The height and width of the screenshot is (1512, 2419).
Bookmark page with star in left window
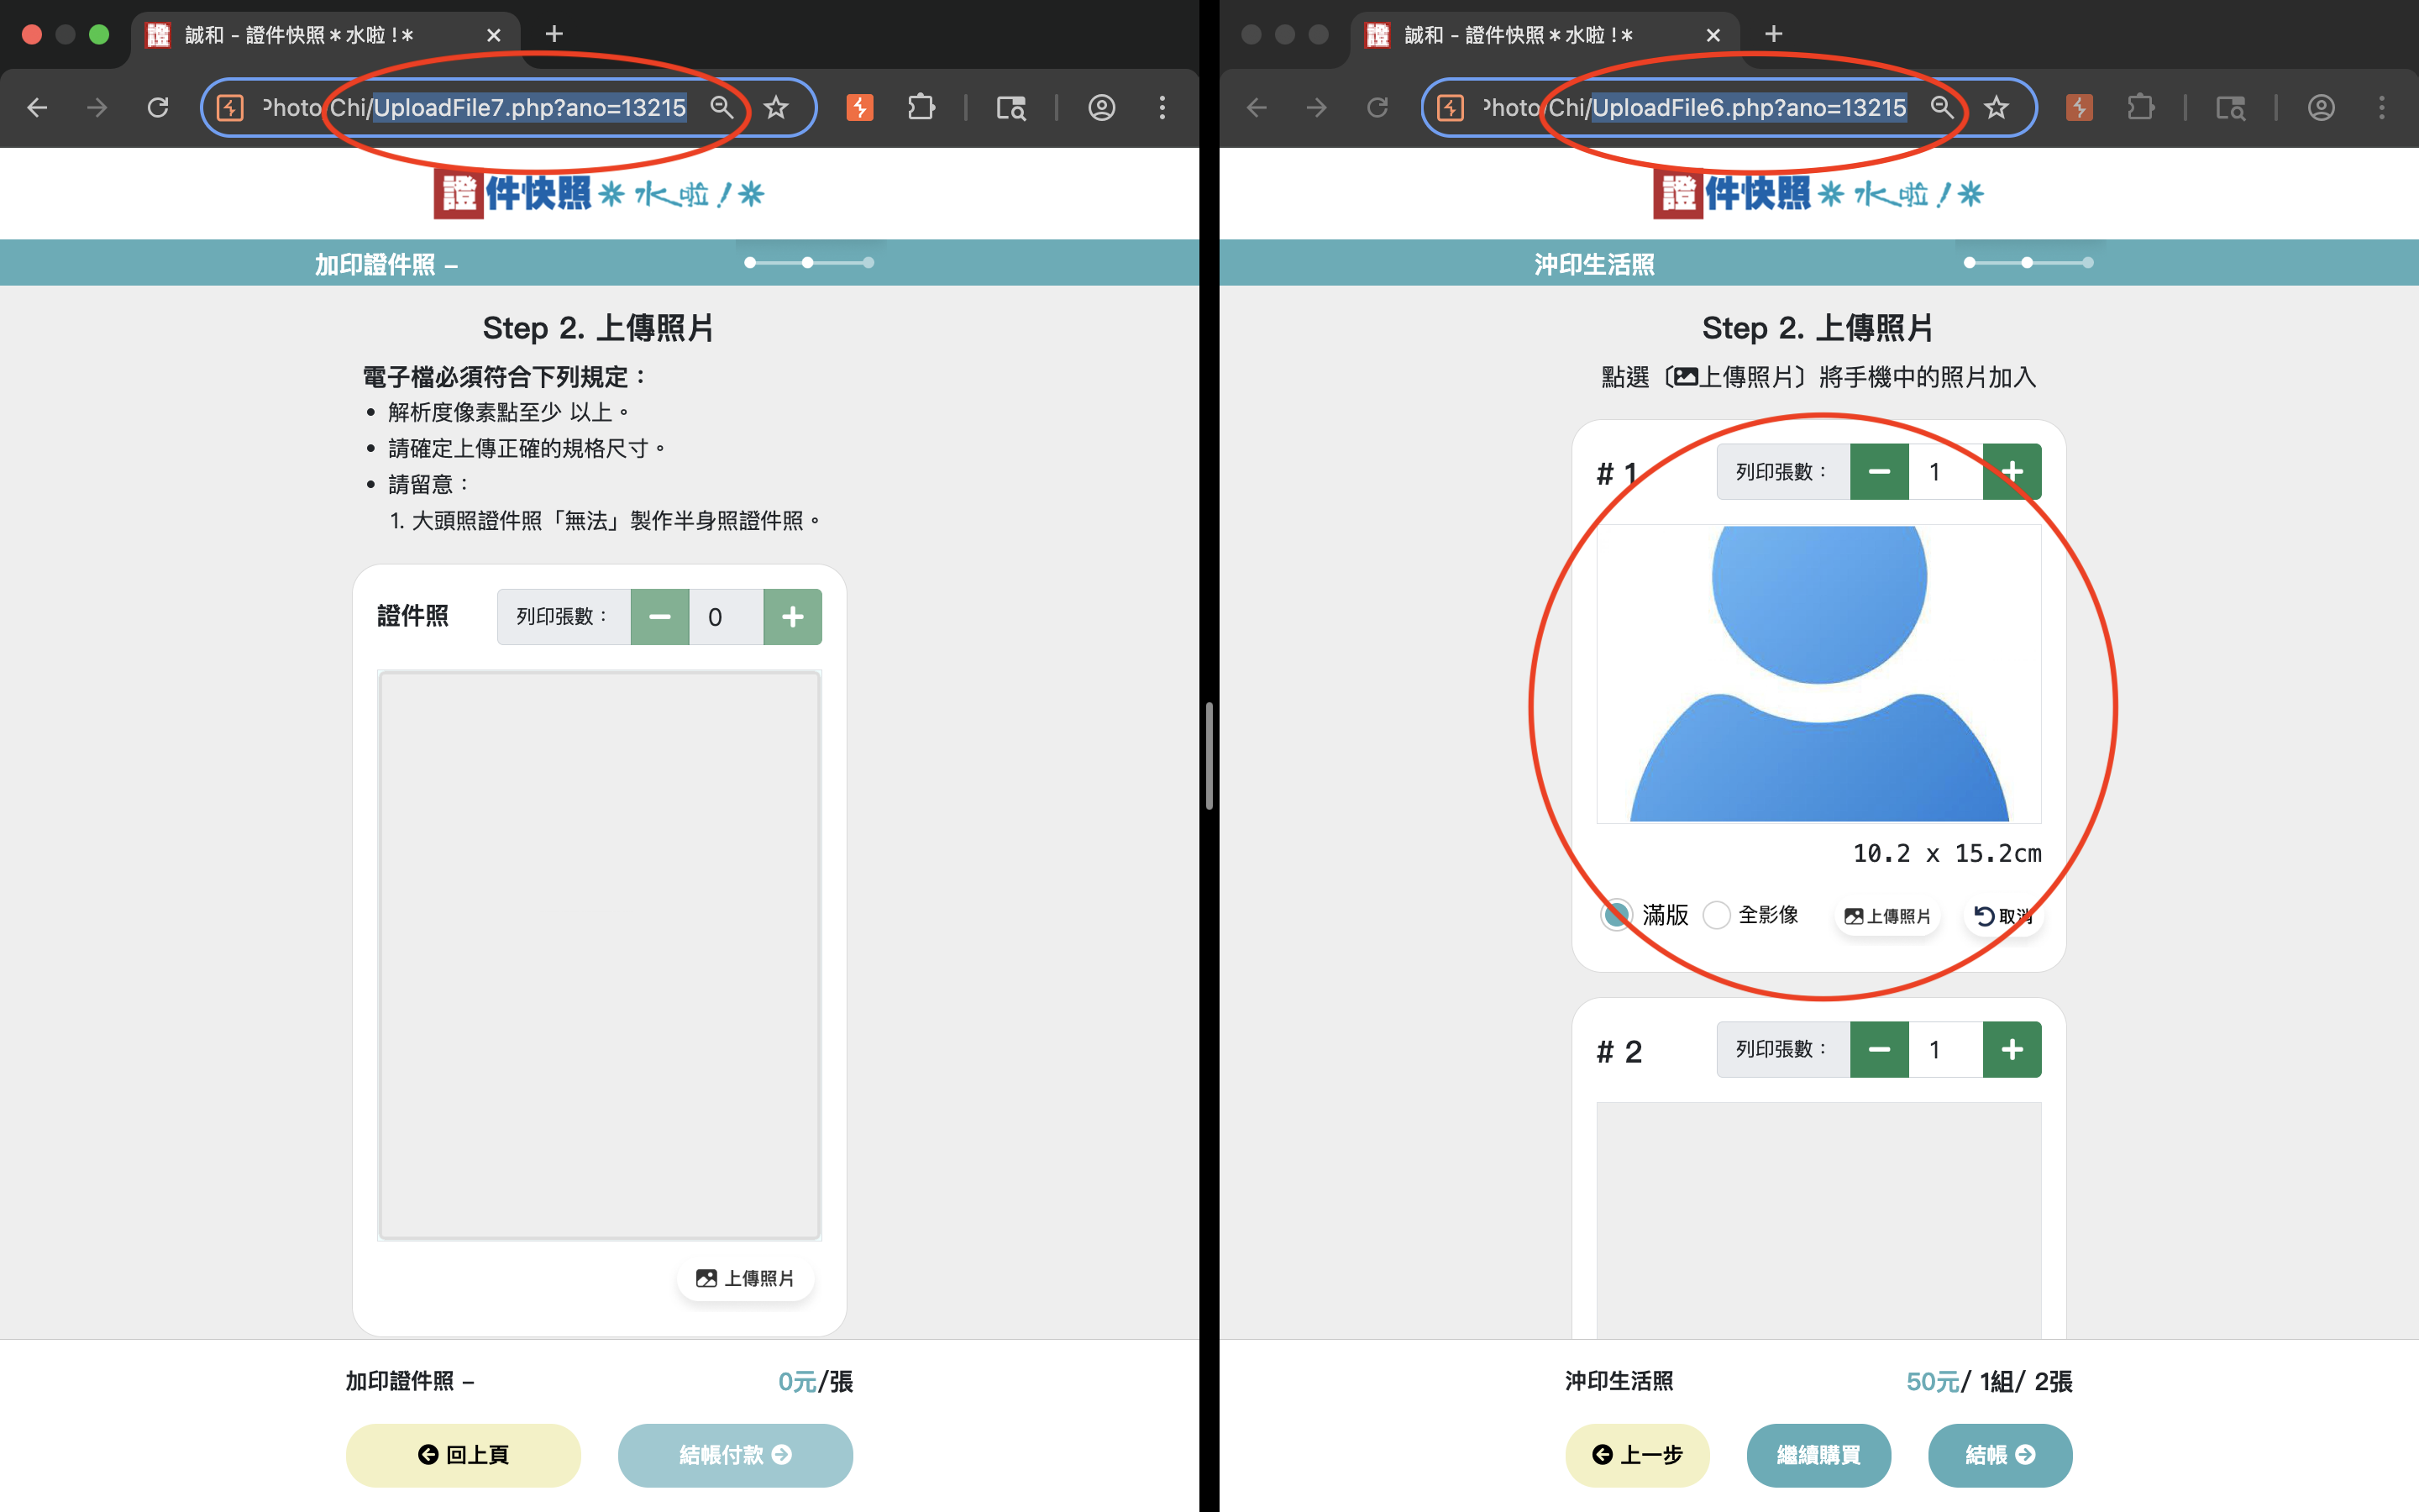point(776,107)
